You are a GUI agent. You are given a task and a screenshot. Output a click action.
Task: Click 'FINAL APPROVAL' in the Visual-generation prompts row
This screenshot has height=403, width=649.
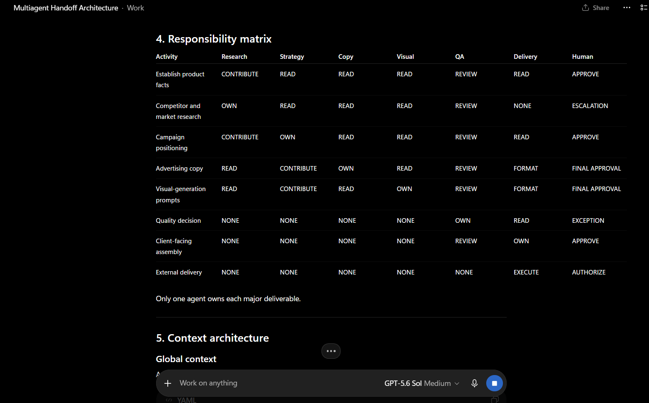pyautogui.click(x=596, y=189)
